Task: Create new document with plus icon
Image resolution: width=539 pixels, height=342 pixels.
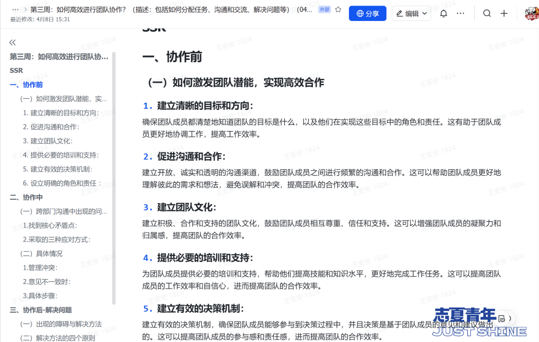Action: click(504, 13)
